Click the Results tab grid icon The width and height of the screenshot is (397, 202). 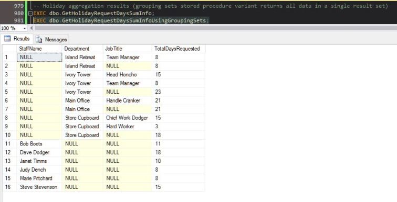tap(7, 39)
